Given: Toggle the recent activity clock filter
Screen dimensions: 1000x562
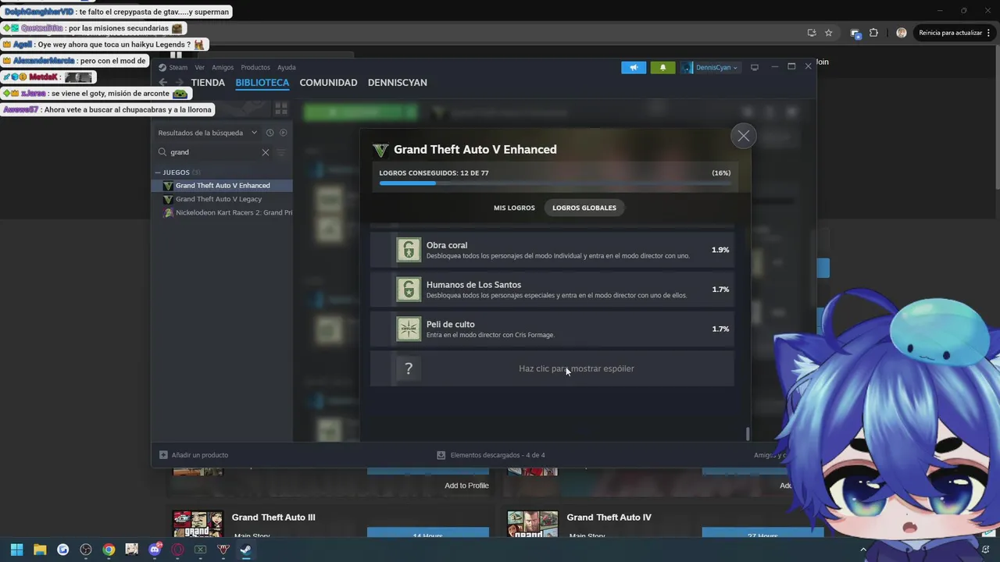Looking at the screenshot, I should click(270, 133).
